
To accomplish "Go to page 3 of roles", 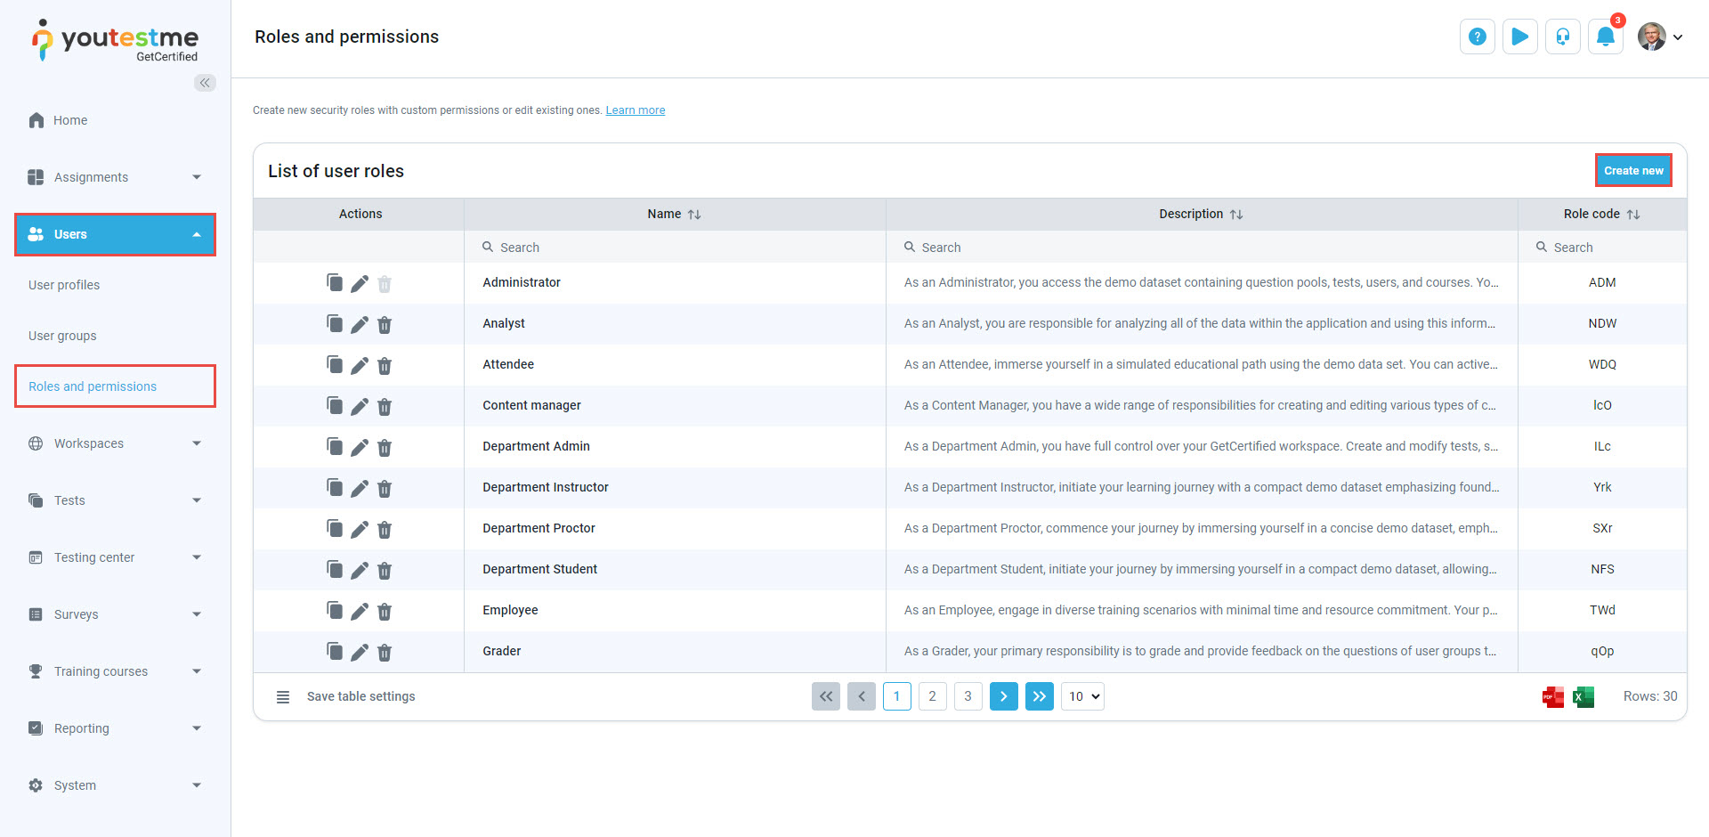I will 968,696.
